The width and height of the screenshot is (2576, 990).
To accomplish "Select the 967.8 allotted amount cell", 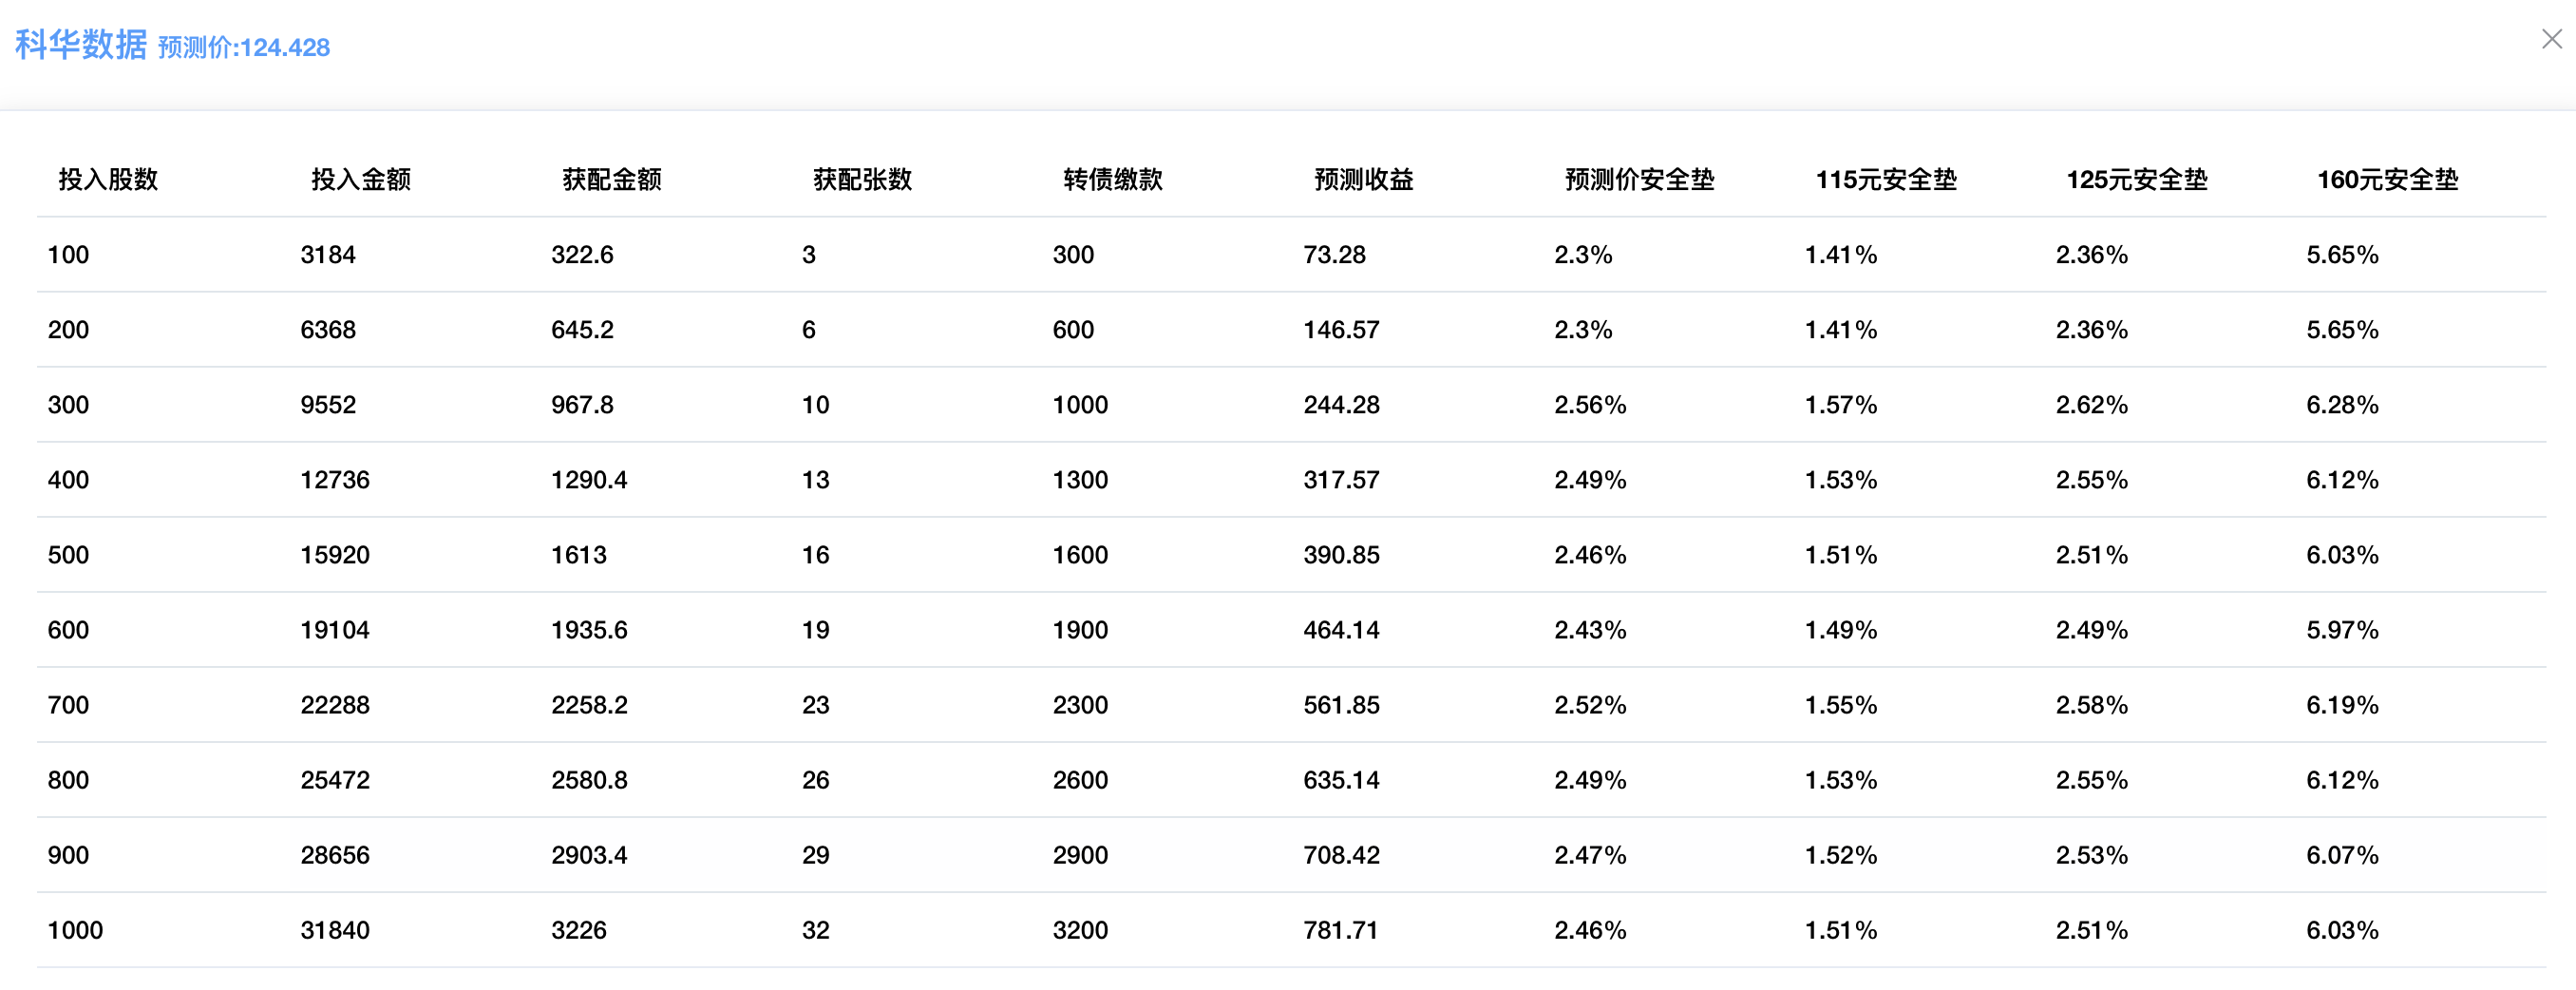I will click(x=582, y=405).
